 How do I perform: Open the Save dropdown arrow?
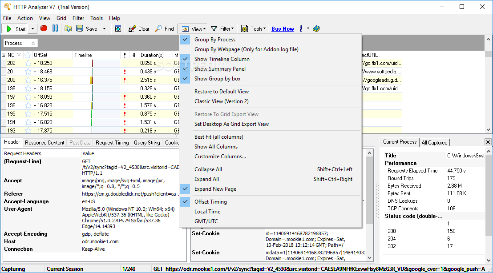[x=105, y=29]
